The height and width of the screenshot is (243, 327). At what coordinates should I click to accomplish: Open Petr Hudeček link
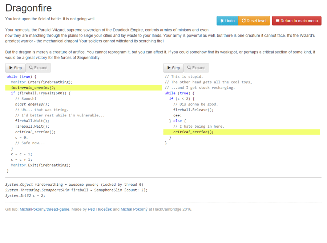coord(100,209)
